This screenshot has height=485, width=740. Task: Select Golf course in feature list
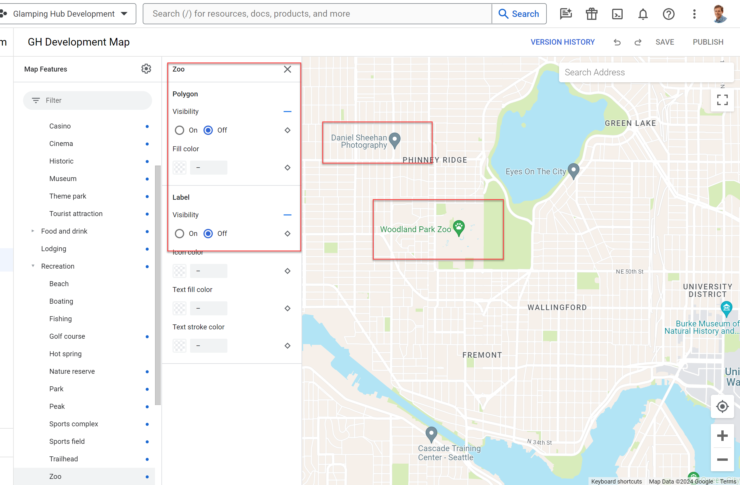coord(67,336)
